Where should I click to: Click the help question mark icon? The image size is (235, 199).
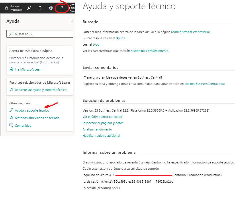[62, 8]
